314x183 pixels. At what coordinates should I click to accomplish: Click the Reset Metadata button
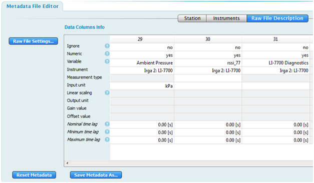point(34,175)
